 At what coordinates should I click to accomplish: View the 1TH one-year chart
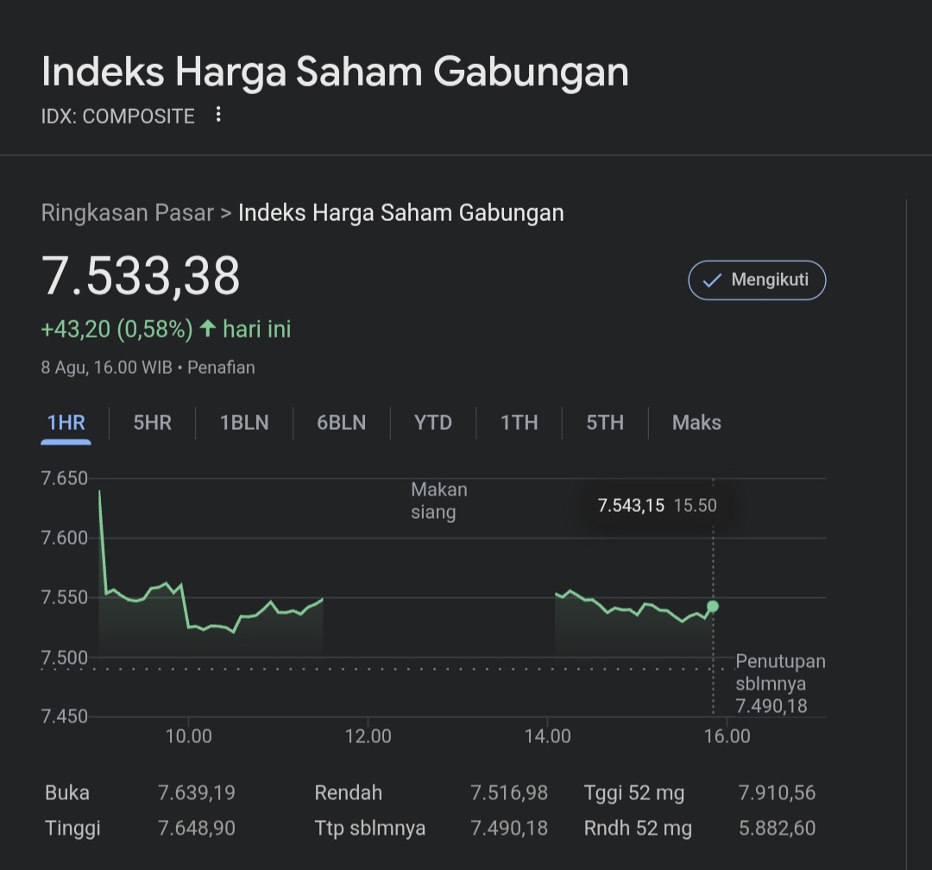point(519,422)
